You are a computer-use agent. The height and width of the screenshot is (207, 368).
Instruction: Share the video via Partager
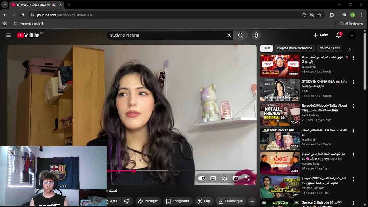pyautogui.click(x=148, y=201)
